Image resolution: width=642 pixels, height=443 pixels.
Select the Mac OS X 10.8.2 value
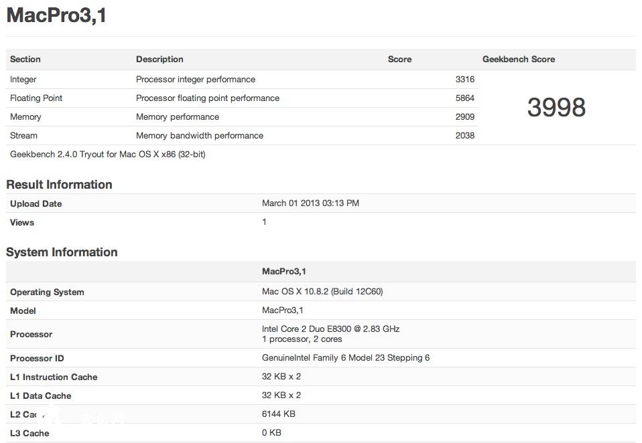coord(322,292)
